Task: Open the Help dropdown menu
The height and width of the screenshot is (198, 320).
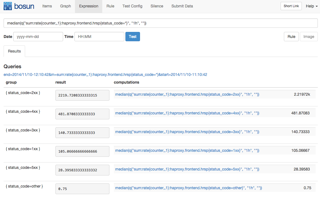Action: coord(311,6)
